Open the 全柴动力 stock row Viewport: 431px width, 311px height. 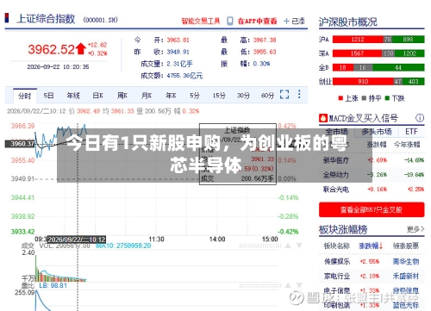(372, 175)
